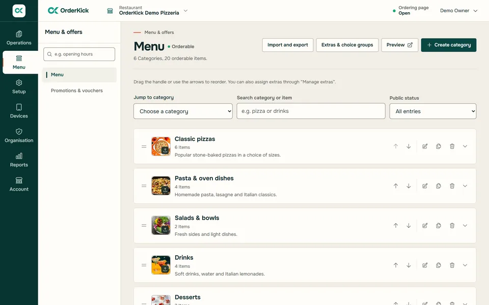489x305 pixels.
Task: Click drag handle of Classic pizzas
Action: click(144, 146)
